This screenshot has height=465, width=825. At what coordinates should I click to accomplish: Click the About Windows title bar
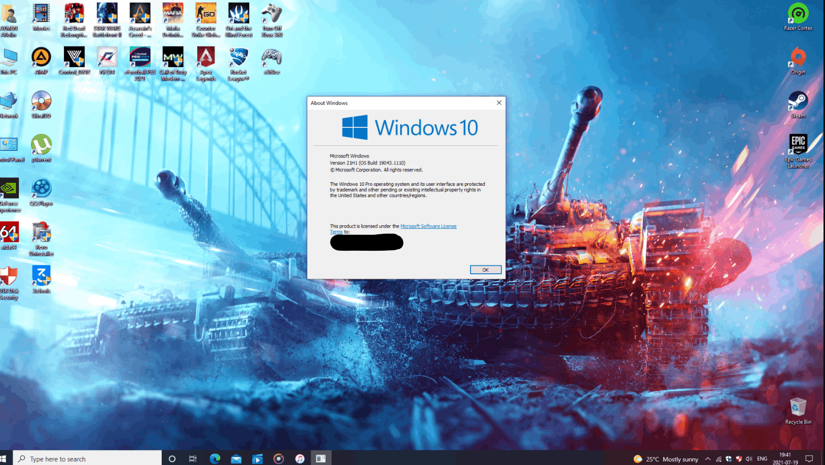(x=400, y=103)
